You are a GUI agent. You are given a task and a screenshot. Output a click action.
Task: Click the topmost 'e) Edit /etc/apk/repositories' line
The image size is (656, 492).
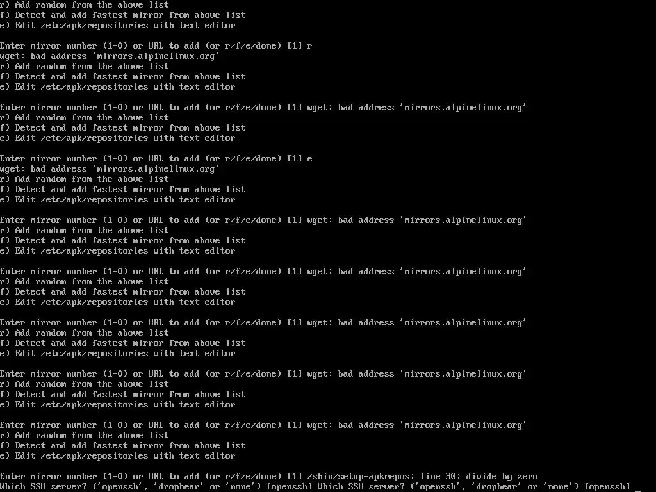[x=118, y=25]
